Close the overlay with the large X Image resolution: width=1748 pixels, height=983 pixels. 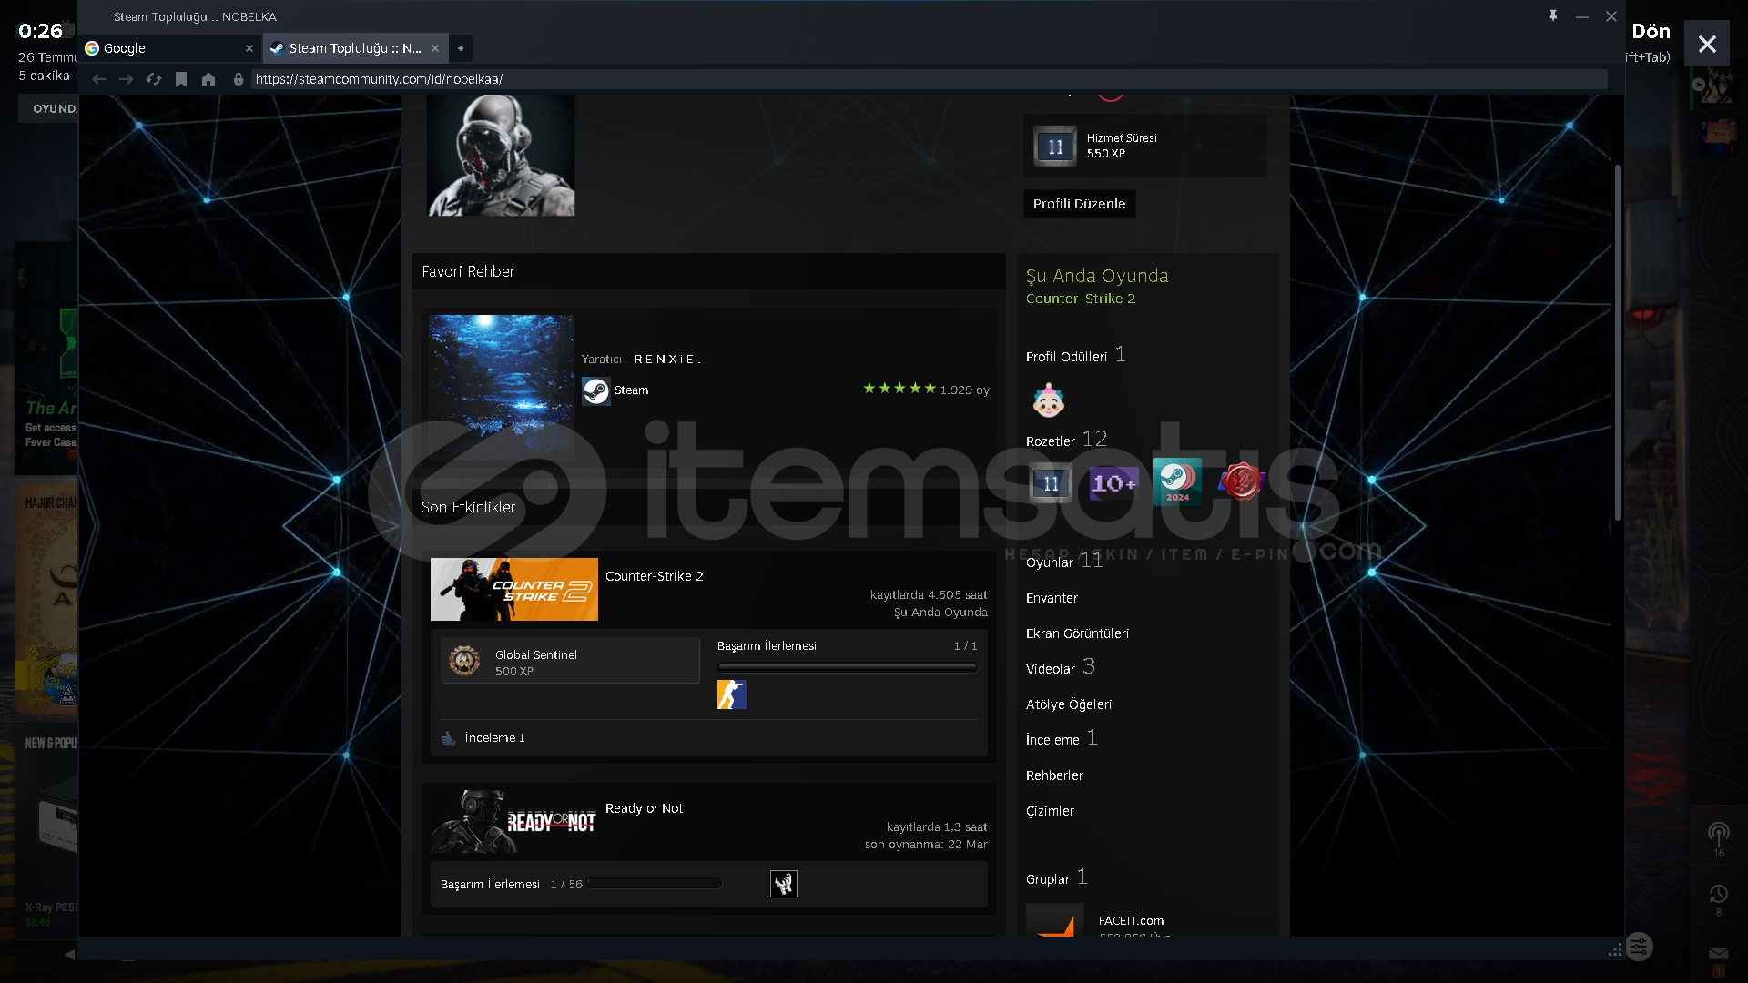click(1707, 44)
